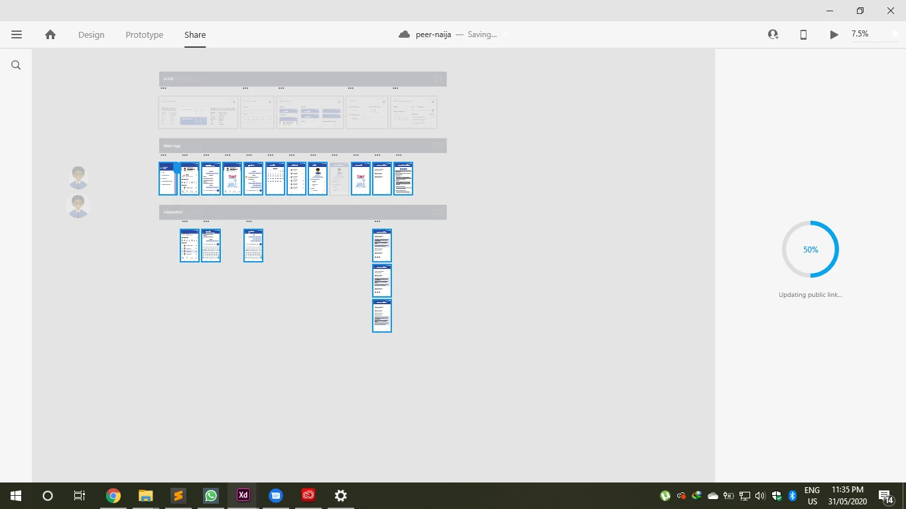Switch to the Design tab

[92, 34]
